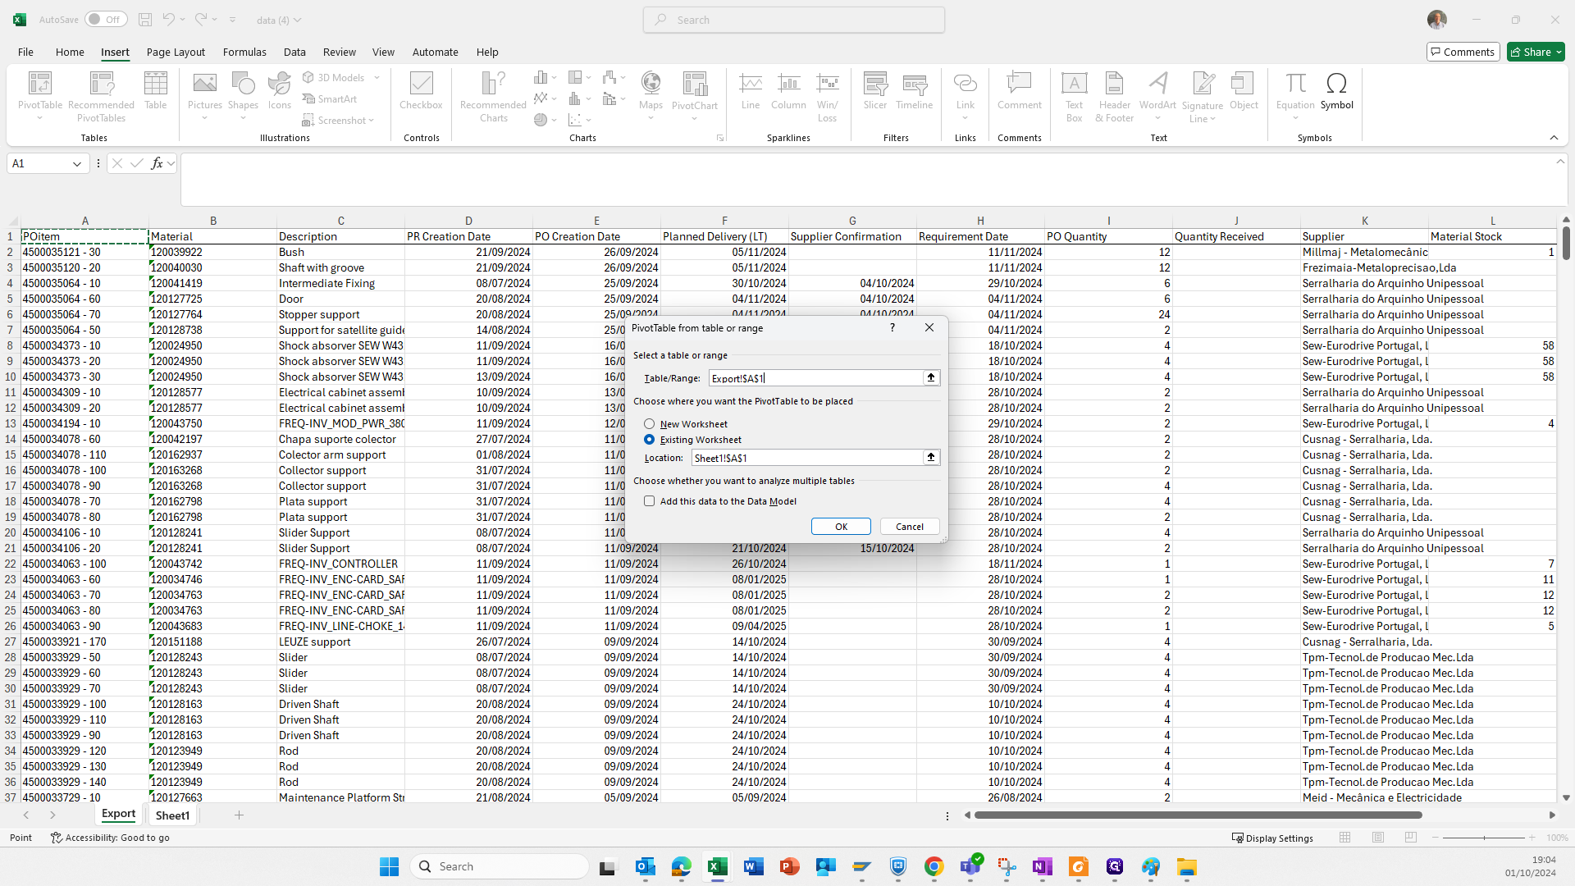Click the Table/Range input field
This screenshot has height=886, width=1575.
tap(815, 378)
